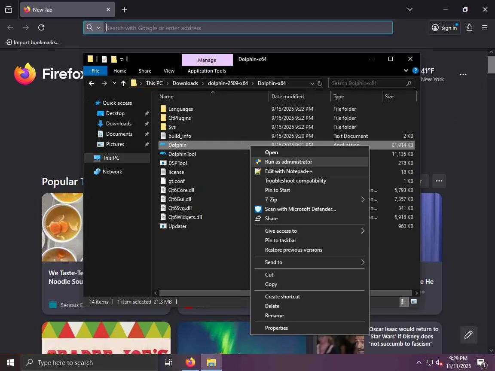
Task: Click Properties icon in Quick Access Toolbar
Action: [x=104, y=59]
